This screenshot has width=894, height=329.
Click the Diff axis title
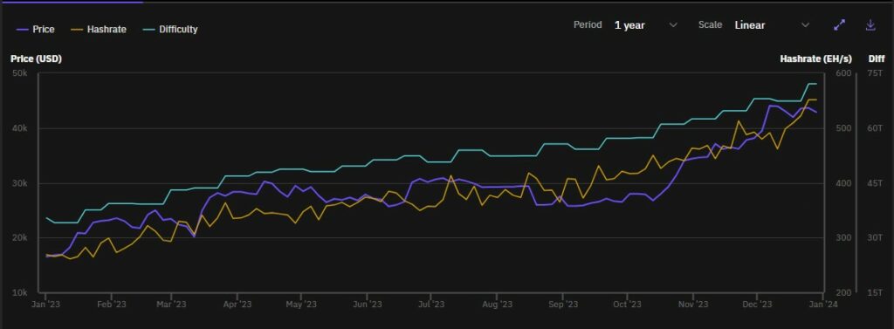coord(876,58)
